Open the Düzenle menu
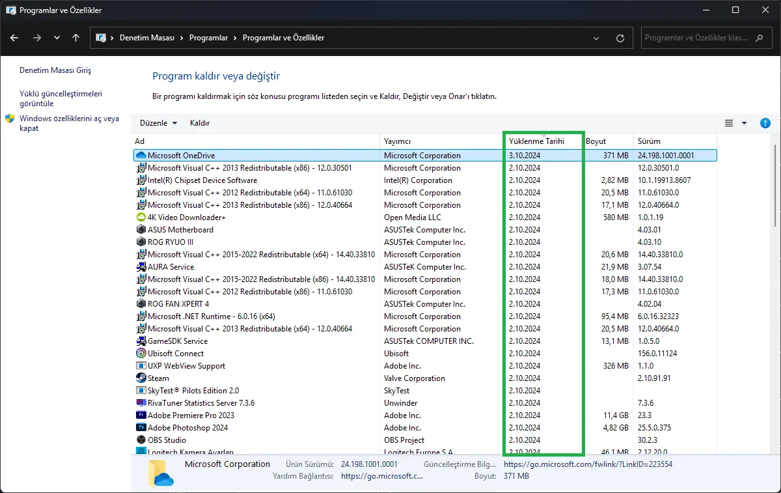Screen dimensions: 781x493 [x=159, y=123]
